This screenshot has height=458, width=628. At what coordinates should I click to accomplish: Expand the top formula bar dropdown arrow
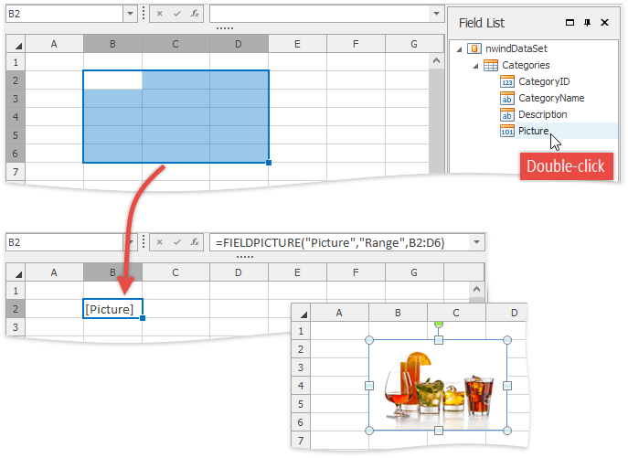coord(436,14)
